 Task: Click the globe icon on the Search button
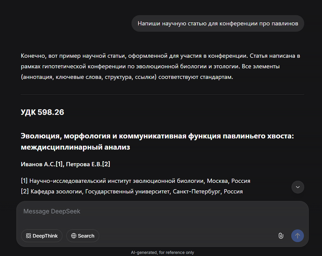tap(74, 236)
